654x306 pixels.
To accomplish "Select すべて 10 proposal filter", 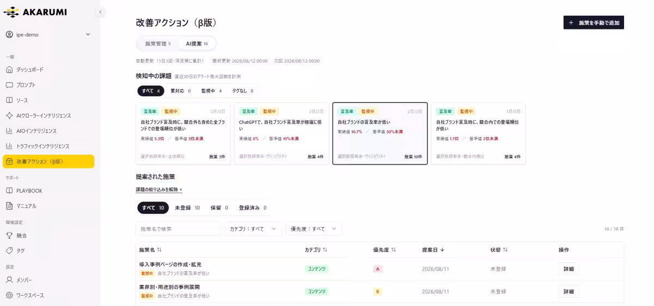I will click(x=153, y=208).
